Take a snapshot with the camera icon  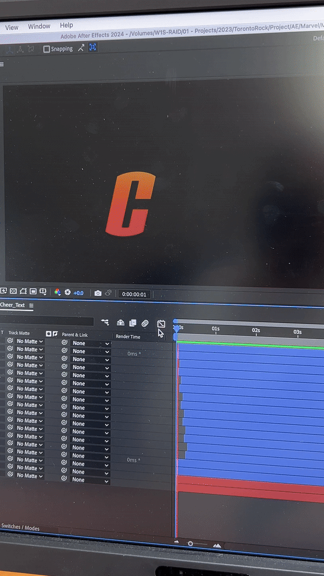click(x=98, y=293)
